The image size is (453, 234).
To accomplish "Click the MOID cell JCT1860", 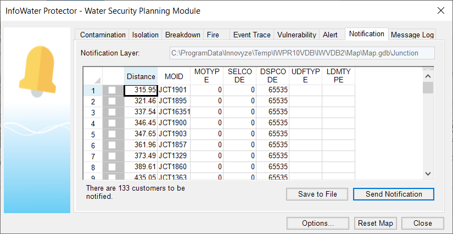I will tap(174, 167).
